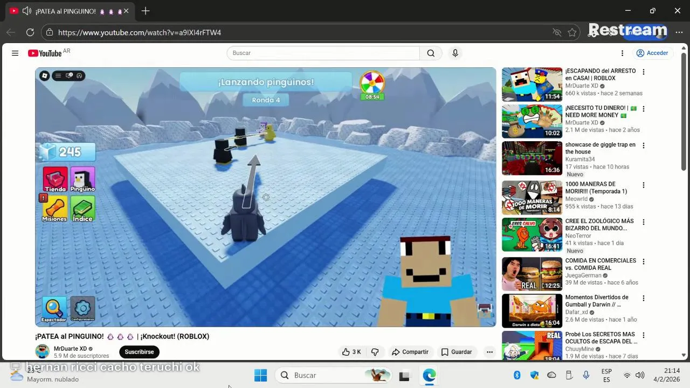Toggle the microphone tray icon

click(x=586, y=375)
